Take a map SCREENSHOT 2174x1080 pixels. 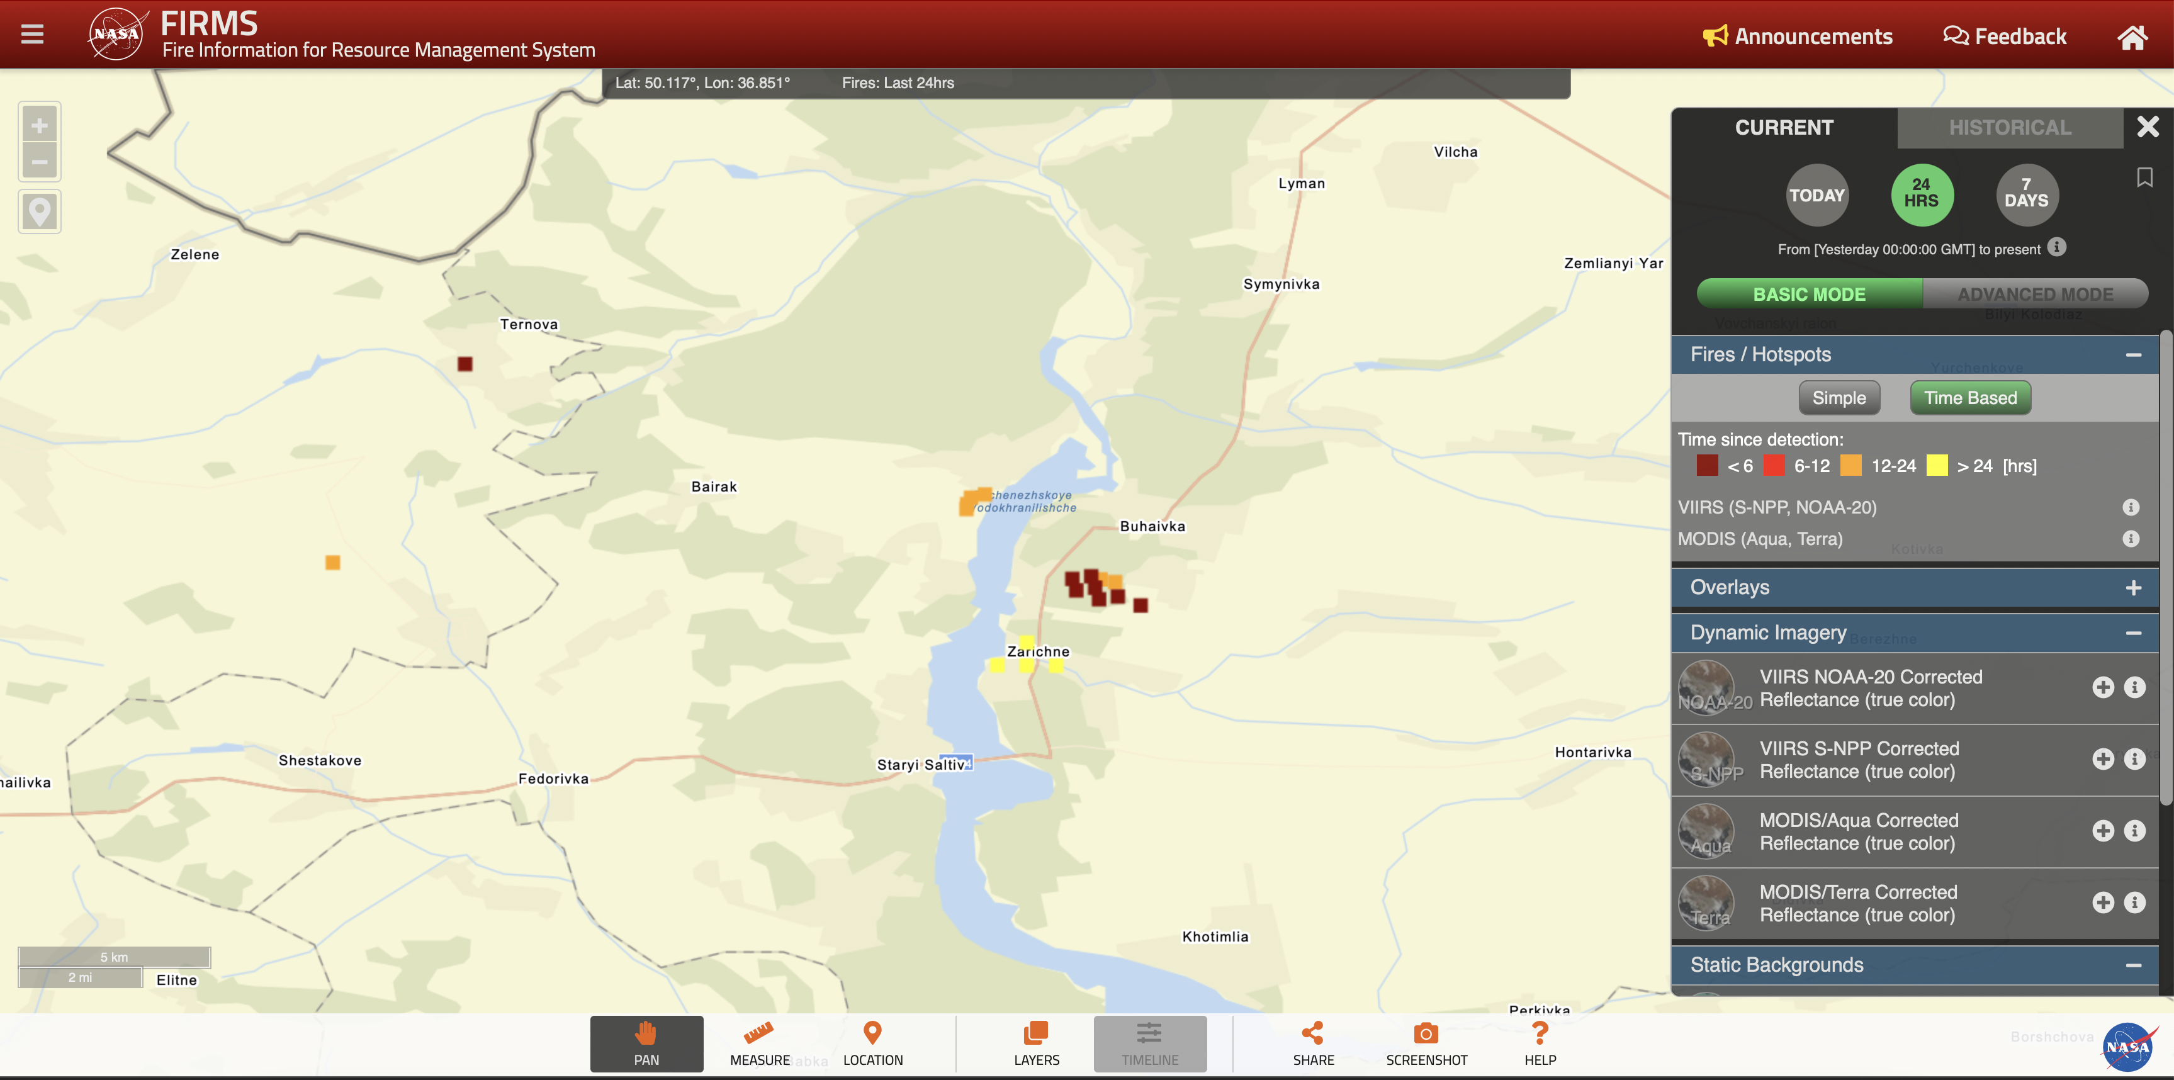click(x=1426, y=1043)
